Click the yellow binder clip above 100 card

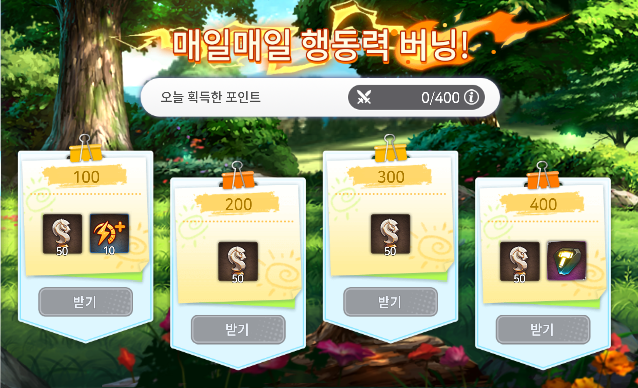(x=86, y=149)
